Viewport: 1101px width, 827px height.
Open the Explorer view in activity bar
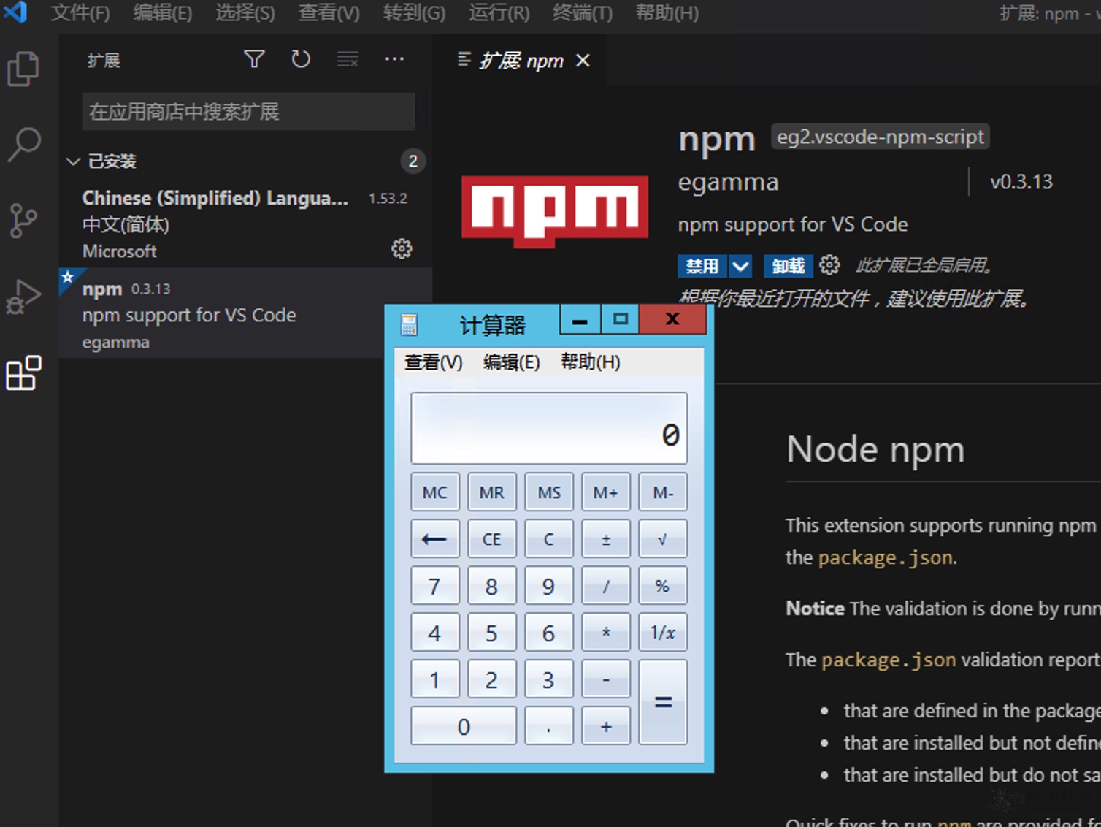23,69
